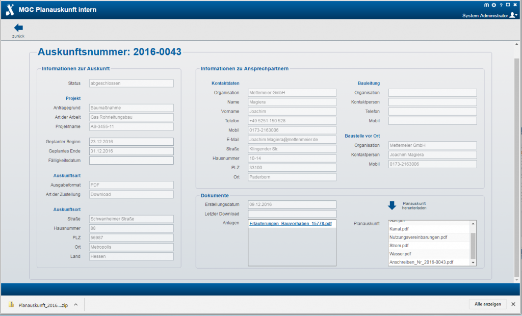Open the Erläuterungen_Bauvorhaben_15778.pdf attachment link

[x=291, y=224]
